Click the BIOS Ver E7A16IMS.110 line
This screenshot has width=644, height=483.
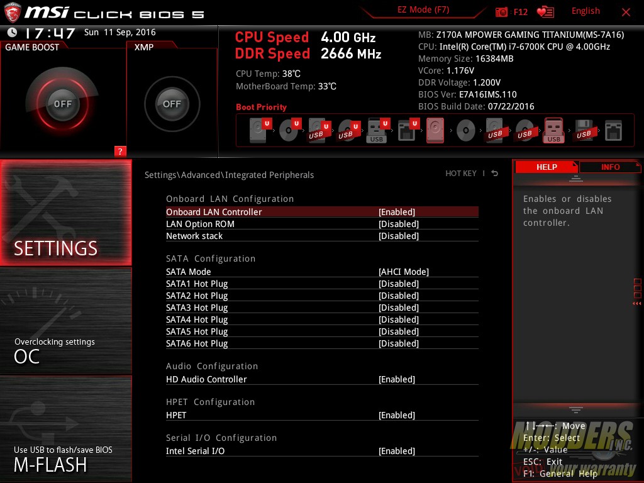467,94
